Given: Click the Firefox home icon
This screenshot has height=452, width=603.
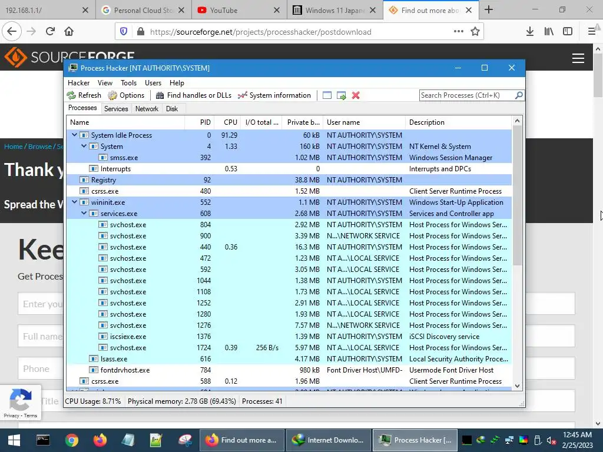Looking at the screenshot, I should (x=69, y=31).
